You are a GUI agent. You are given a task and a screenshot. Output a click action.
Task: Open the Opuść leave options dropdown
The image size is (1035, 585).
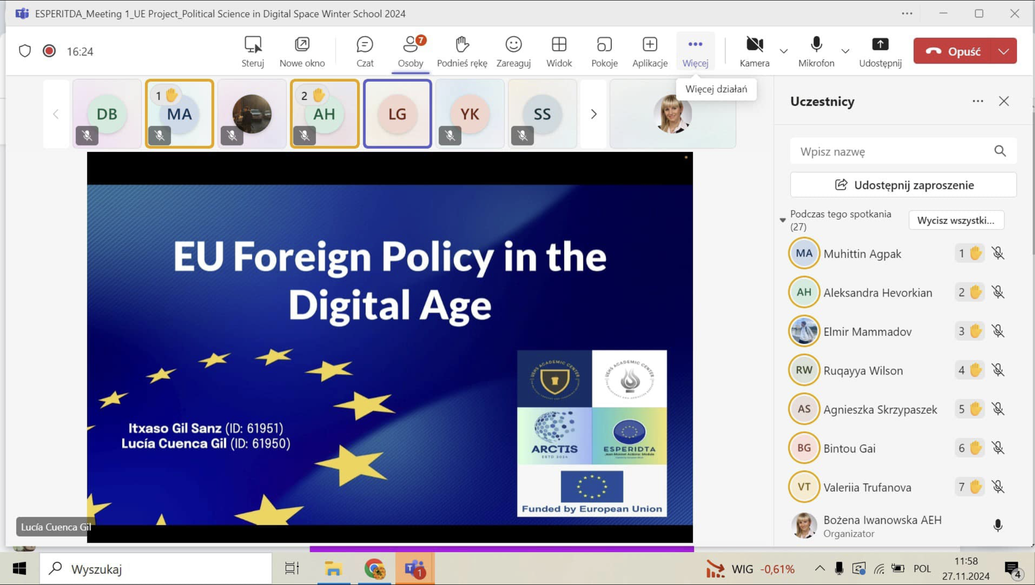pos(1003,51)
